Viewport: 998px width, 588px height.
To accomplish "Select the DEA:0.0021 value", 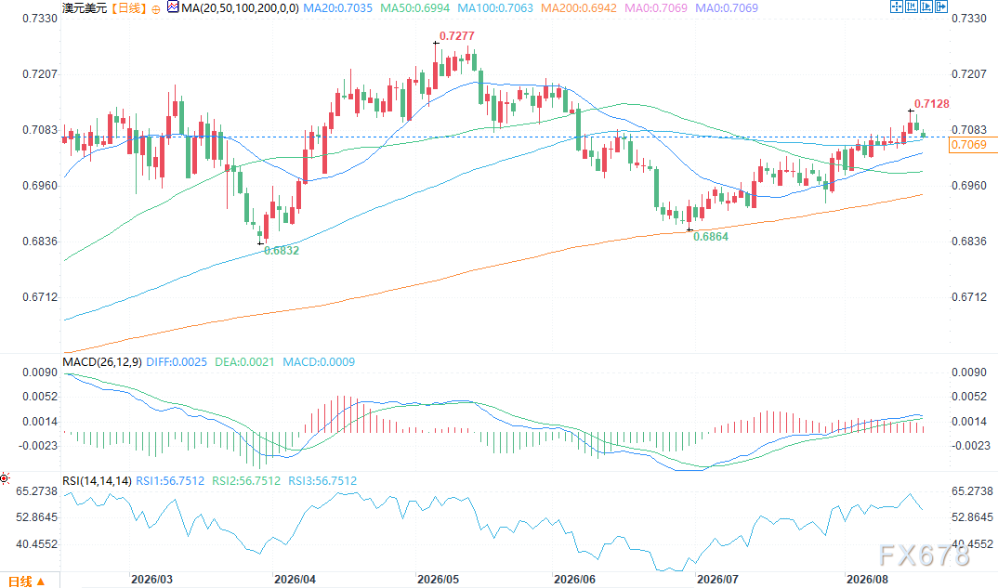I will (x=244, y=362).
